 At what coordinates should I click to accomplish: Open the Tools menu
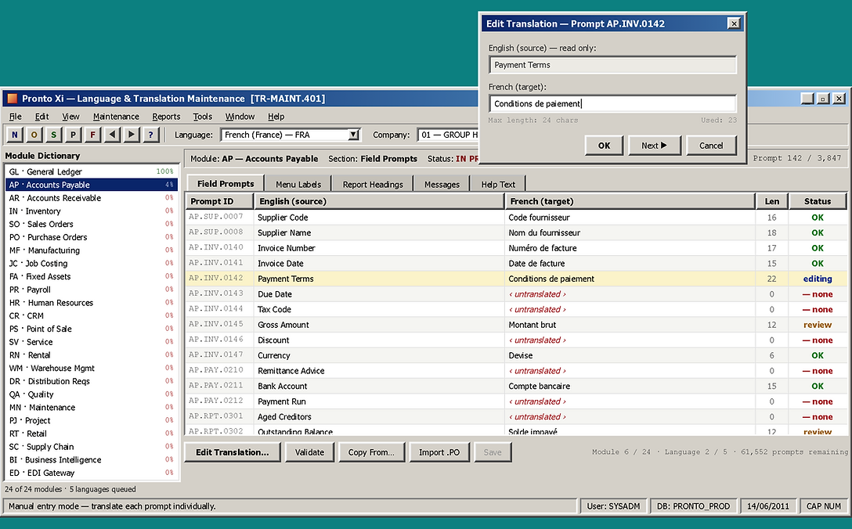(x=202, y=117)
